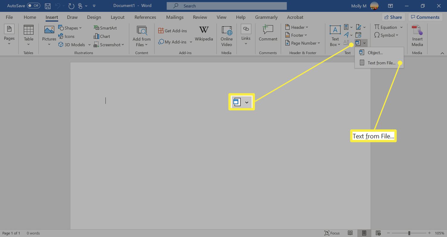
Task: Enable Focus mode in the status bar
Action: click(x=332, y=233)
